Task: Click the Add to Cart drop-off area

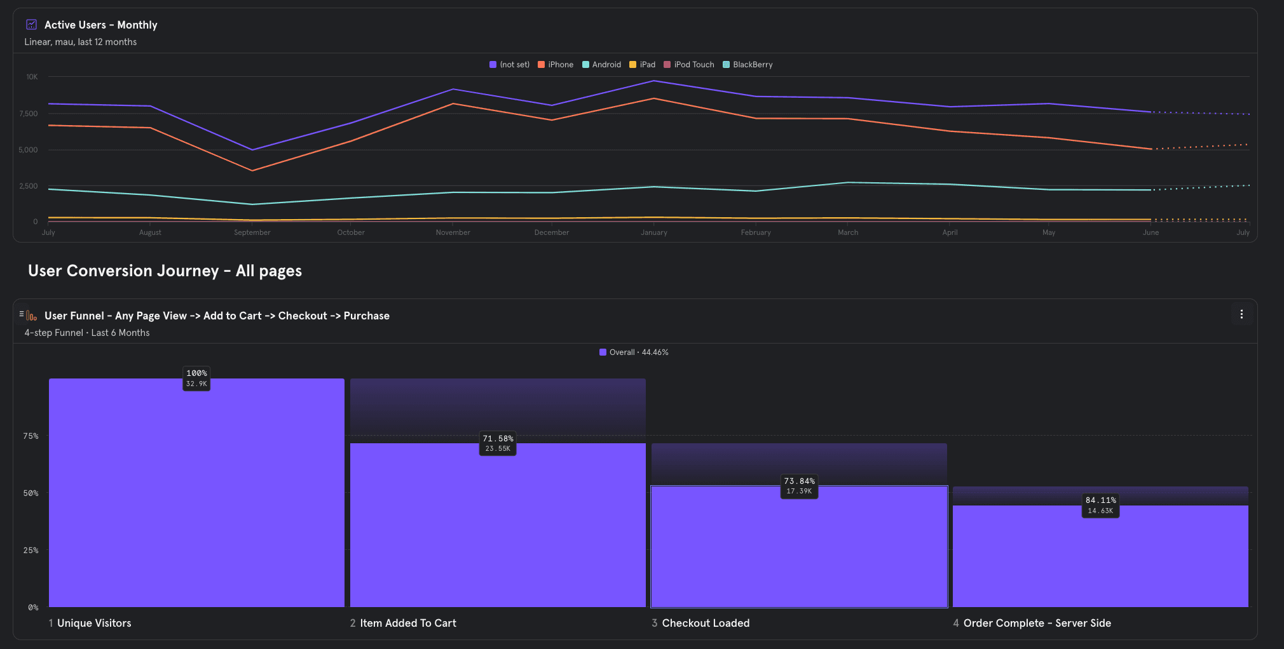Action: (x=498, y=406)
